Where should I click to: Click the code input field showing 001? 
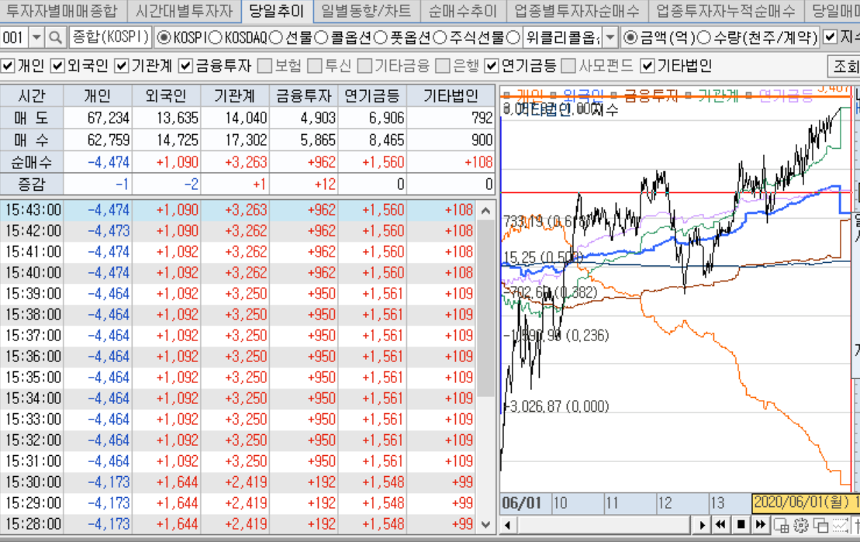pyautogui.click(x=14, y=37)
